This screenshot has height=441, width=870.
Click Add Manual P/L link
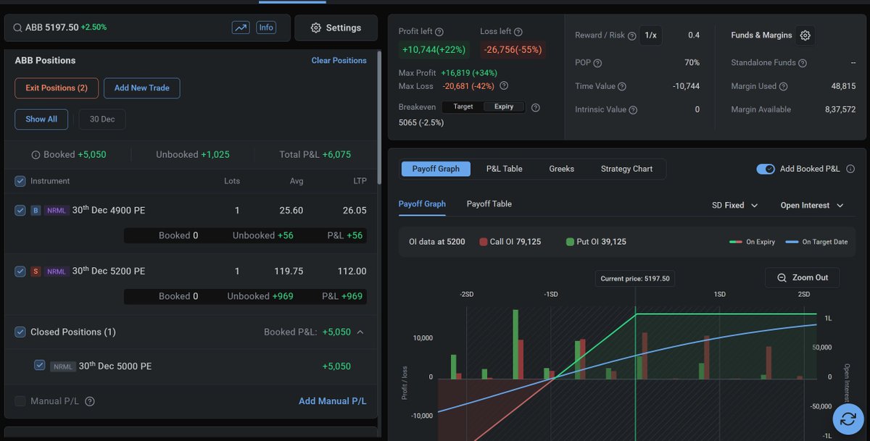[x=333, y=401]
